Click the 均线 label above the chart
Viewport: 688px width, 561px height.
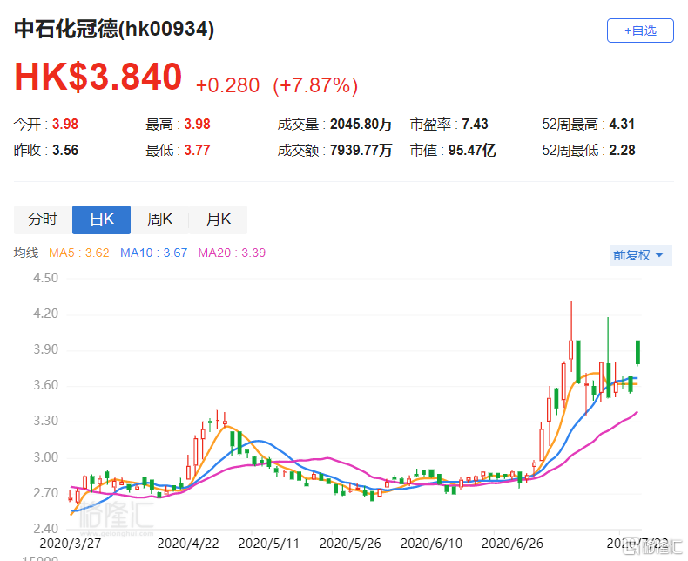26,253
